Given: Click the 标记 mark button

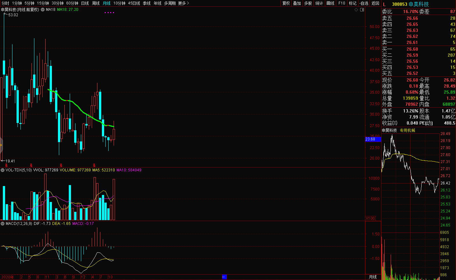Looking at the screenshot, I should pyautogui.click(x=353, y=3).
